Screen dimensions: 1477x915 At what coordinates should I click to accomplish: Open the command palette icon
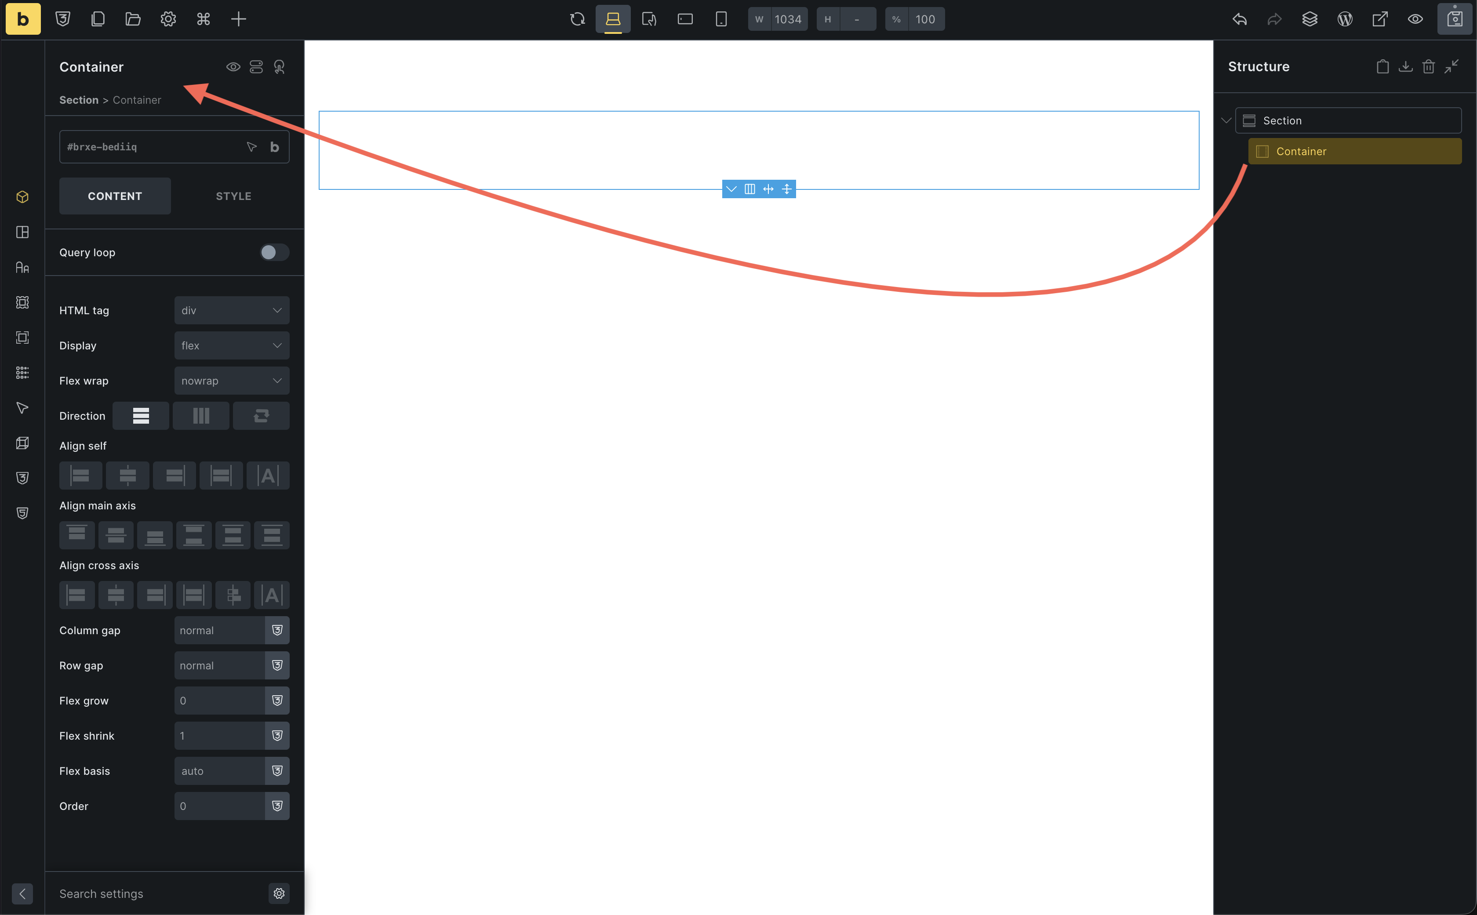pos(204,19)
